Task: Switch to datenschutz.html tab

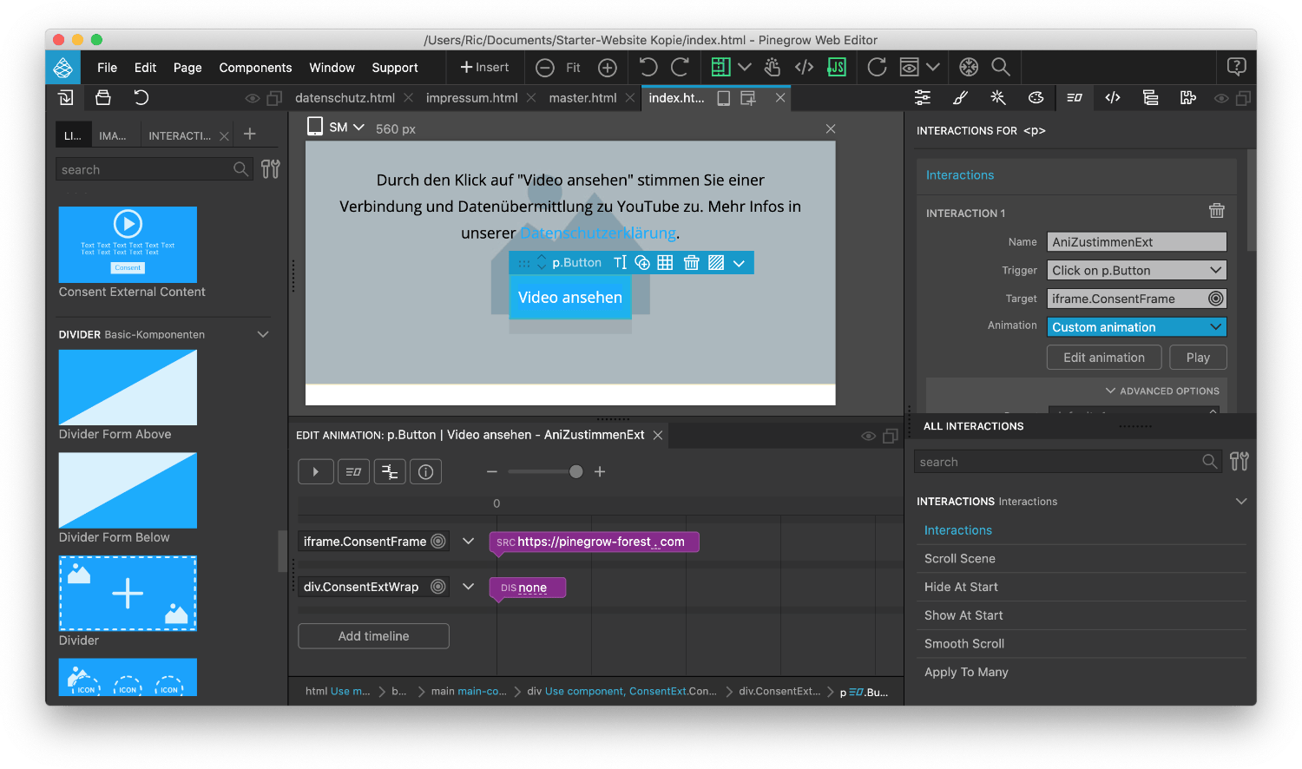Action: tap(345, 98)
